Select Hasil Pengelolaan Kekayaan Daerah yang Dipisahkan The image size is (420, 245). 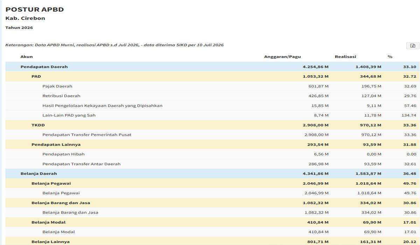tap(102, 106)
